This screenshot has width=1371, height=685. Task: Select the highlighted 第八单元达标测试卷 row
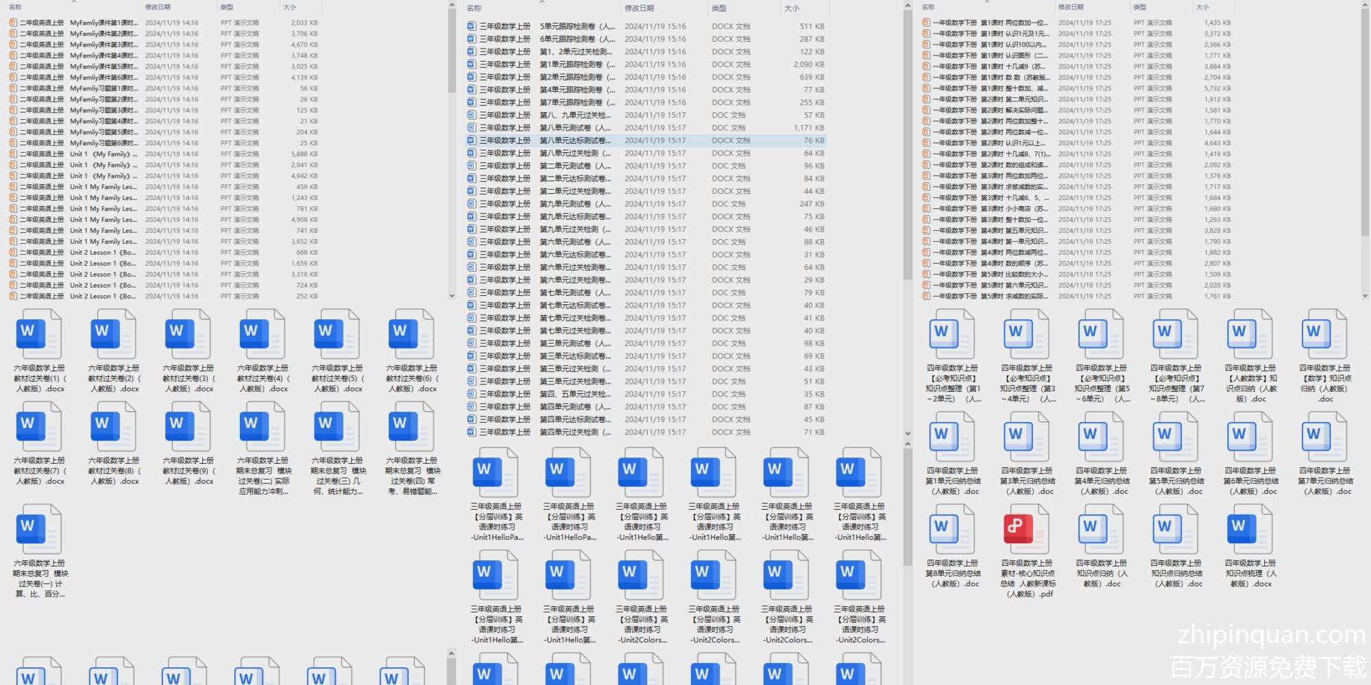(576, 140)
